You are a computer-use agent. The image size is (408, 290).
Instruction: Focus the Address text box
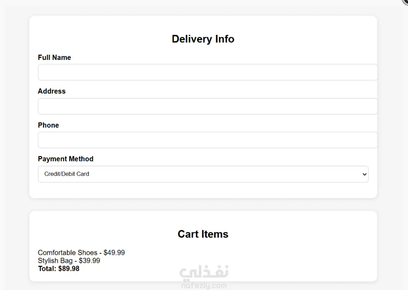[x=208, y=106]
